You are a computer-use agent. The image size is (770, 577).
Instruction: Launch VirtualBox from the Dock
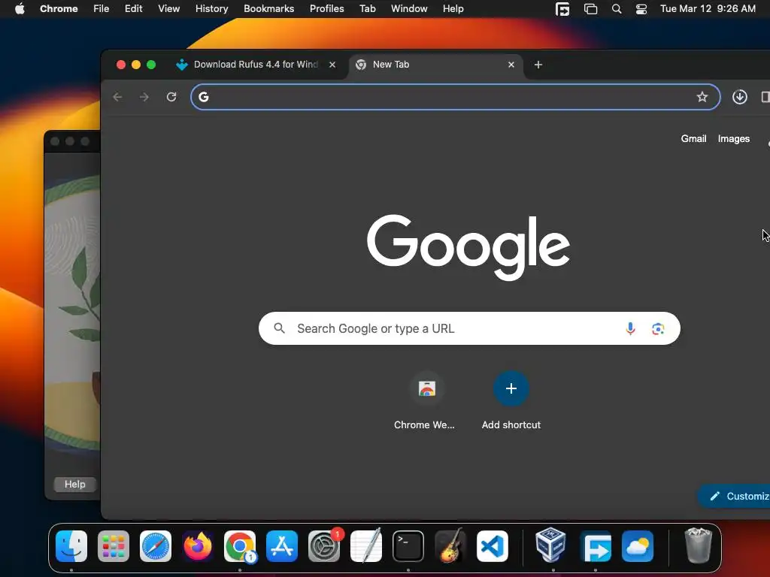[x=550, y=545]
